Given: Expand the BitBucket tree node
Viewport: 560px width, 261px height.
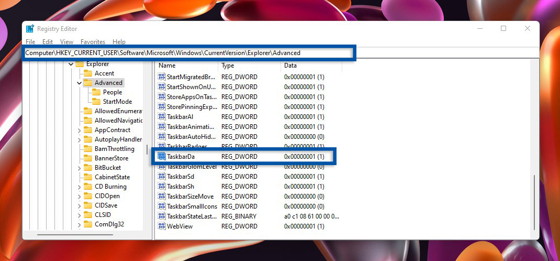Looking at the screenshot, I should (79, 168).
